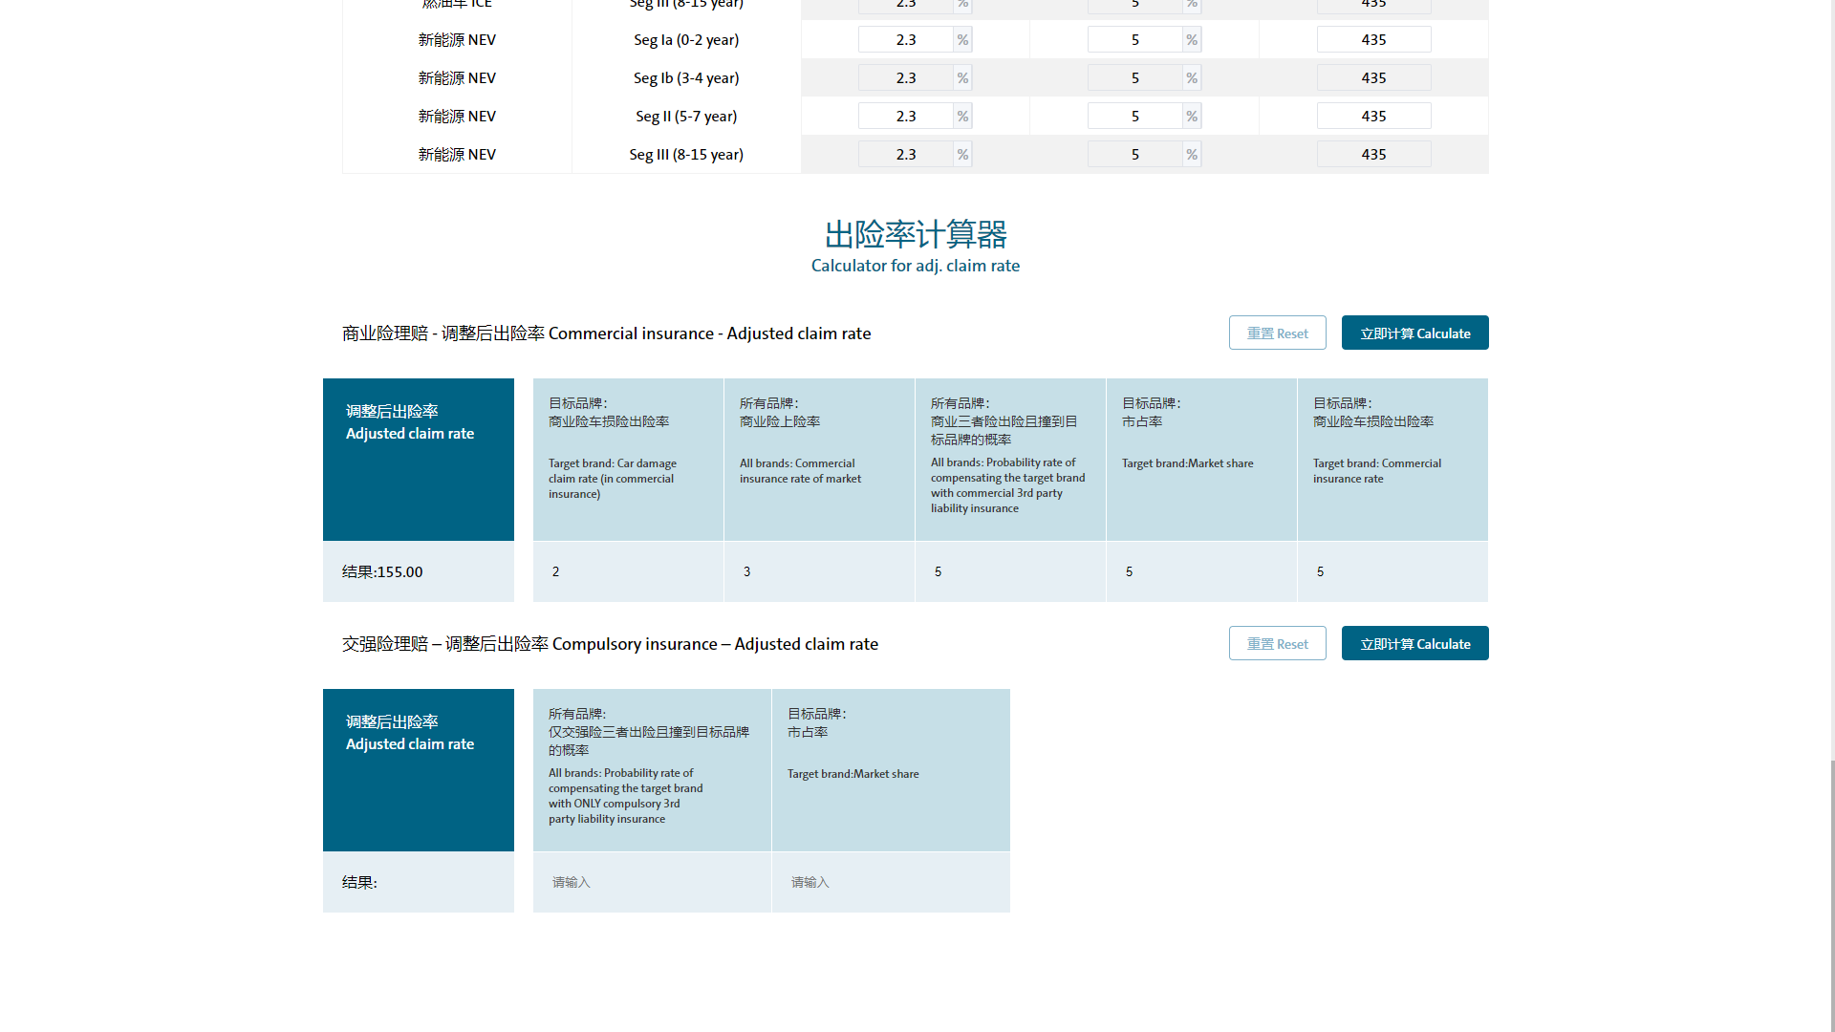Screen dimensions: 1835x1032
Task: Edit Target brand Commercial insurance rate input
Action: (1392, 571)
